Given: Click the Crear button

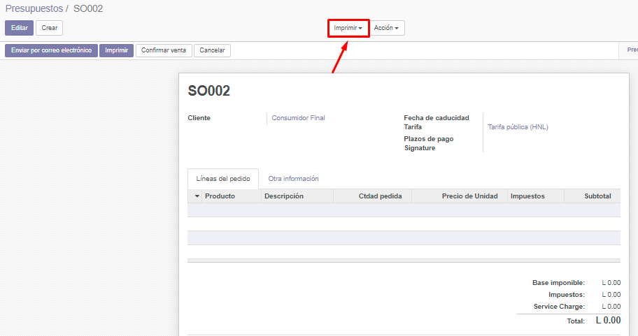Looking at the screenshot, I should click(x=49, y=28).
